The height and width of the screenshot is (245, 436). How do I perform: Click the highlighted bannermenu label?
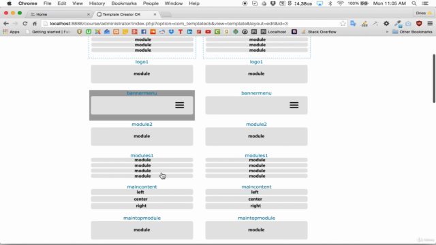click(x=142, y=93)
